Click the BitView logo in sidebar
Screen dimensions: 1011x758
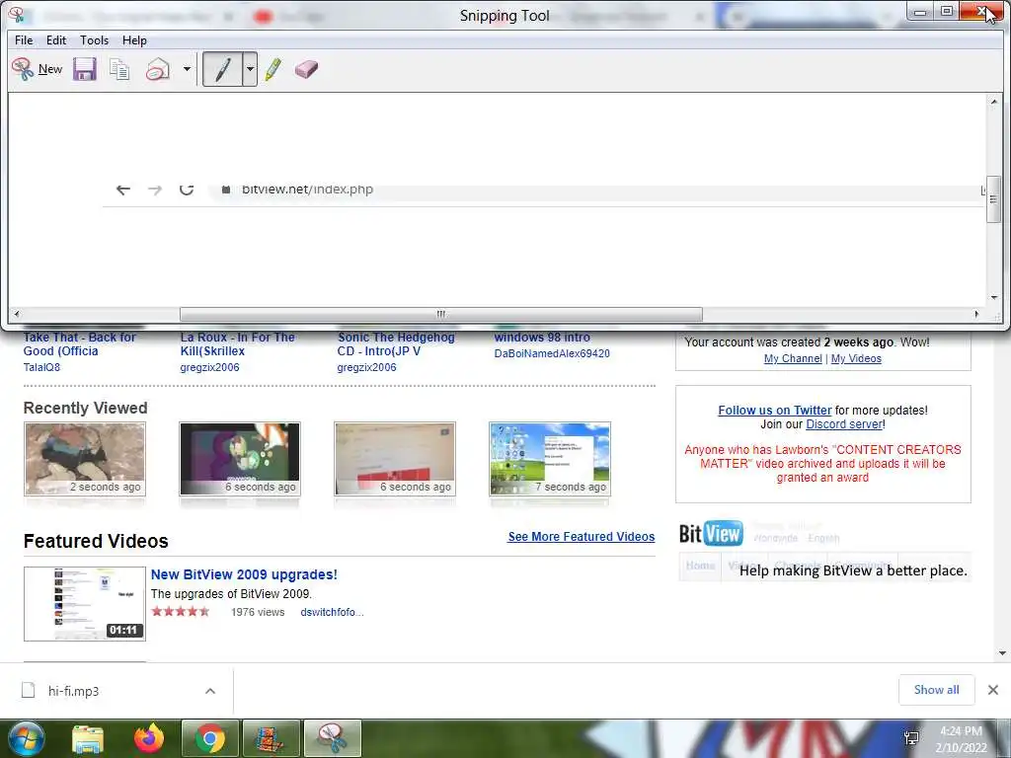tap(711, 533)
